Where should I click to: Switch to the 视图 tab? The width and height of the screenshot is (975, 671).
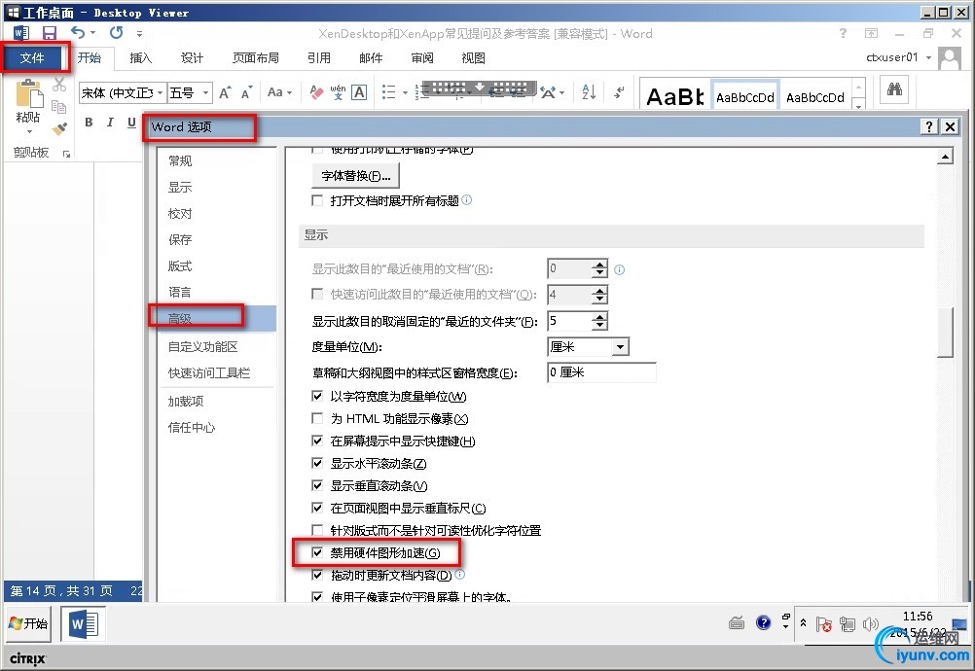473,57
